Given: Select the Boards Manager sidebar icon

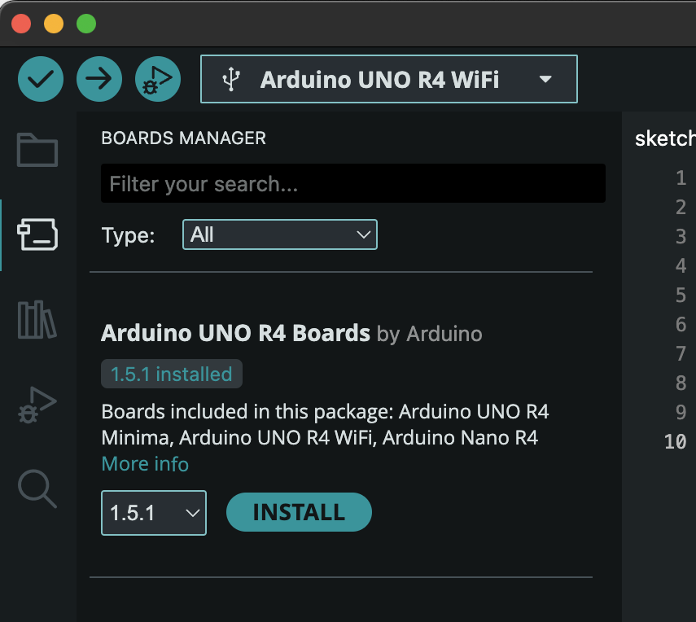Looking at the screenshot, I should 36,234.
